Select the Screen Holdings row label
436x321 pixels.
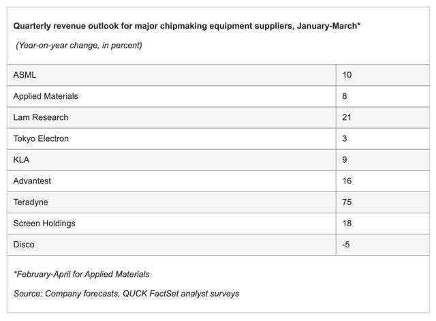44,223
